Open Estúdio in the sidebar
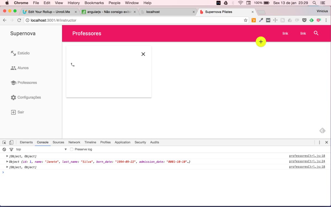Screen dimensions: 331x207 point(20,53)
